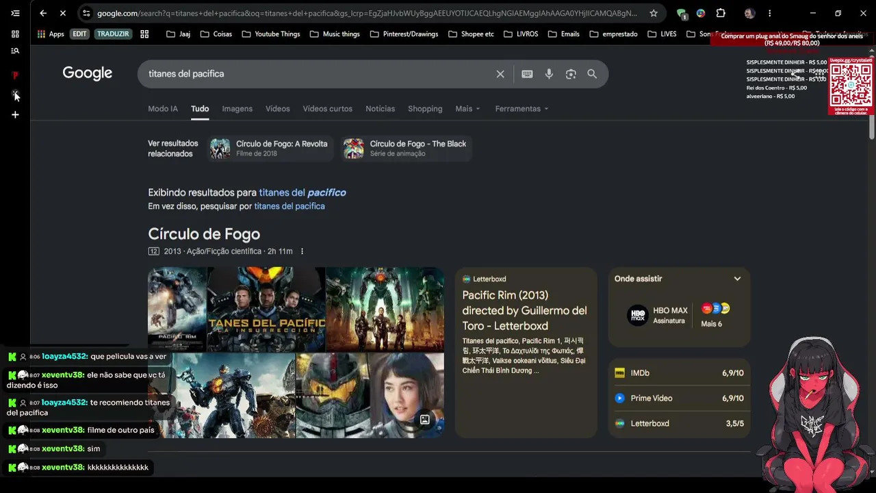The width and height of the screenshot is (876, 493).
Task: Start voice search with the microphone
Action: point(549,74)
